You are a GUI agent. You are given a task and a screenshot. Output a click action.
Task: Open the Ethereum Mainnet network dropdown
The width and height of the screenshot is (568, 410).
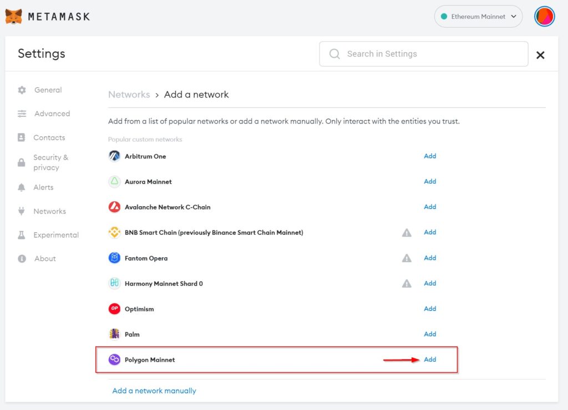tap(478, 17)
